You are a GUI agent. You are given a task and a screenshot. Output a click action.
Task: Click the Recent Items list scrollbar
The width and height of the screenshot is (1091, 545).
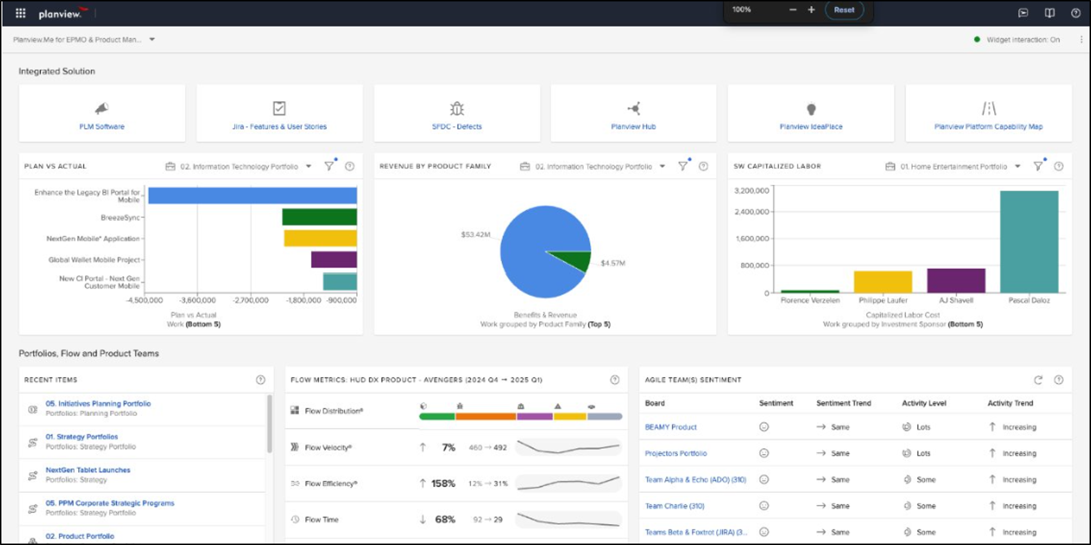tap(269, 424)
